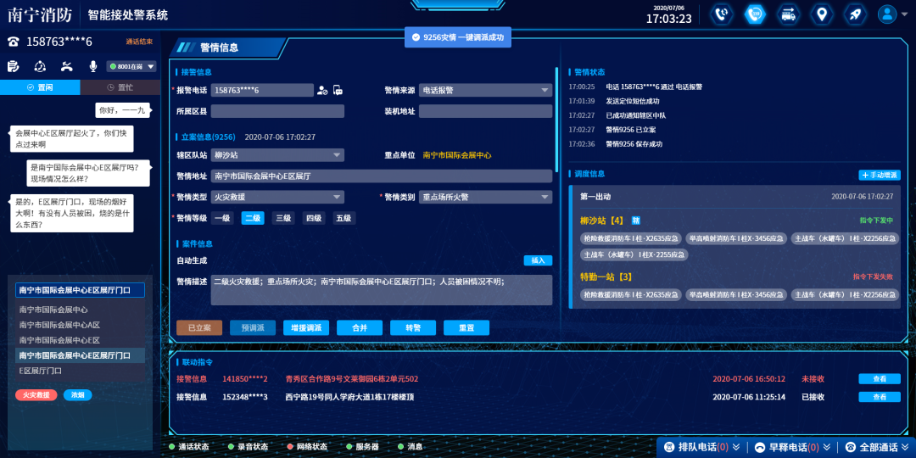Open the 警情来源 dropdown
This screenshot has width=916, height=458.
(x=485, y=90)
